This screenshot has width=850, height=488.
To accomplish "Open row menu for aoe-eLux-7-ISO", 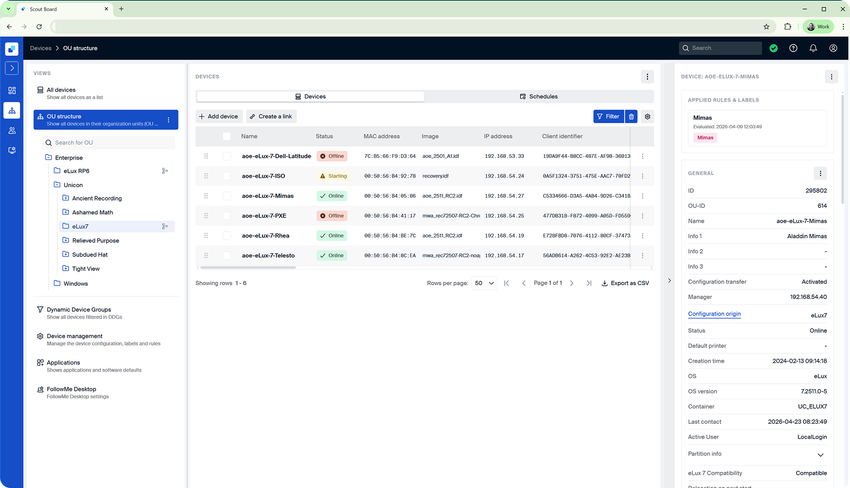I will (643, 176).
